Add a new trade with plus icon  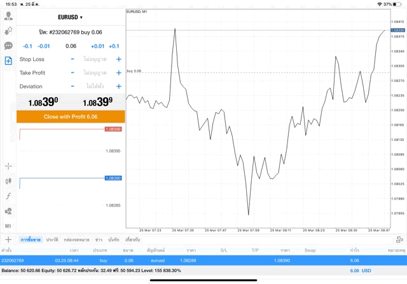click(x=8, y=240)
